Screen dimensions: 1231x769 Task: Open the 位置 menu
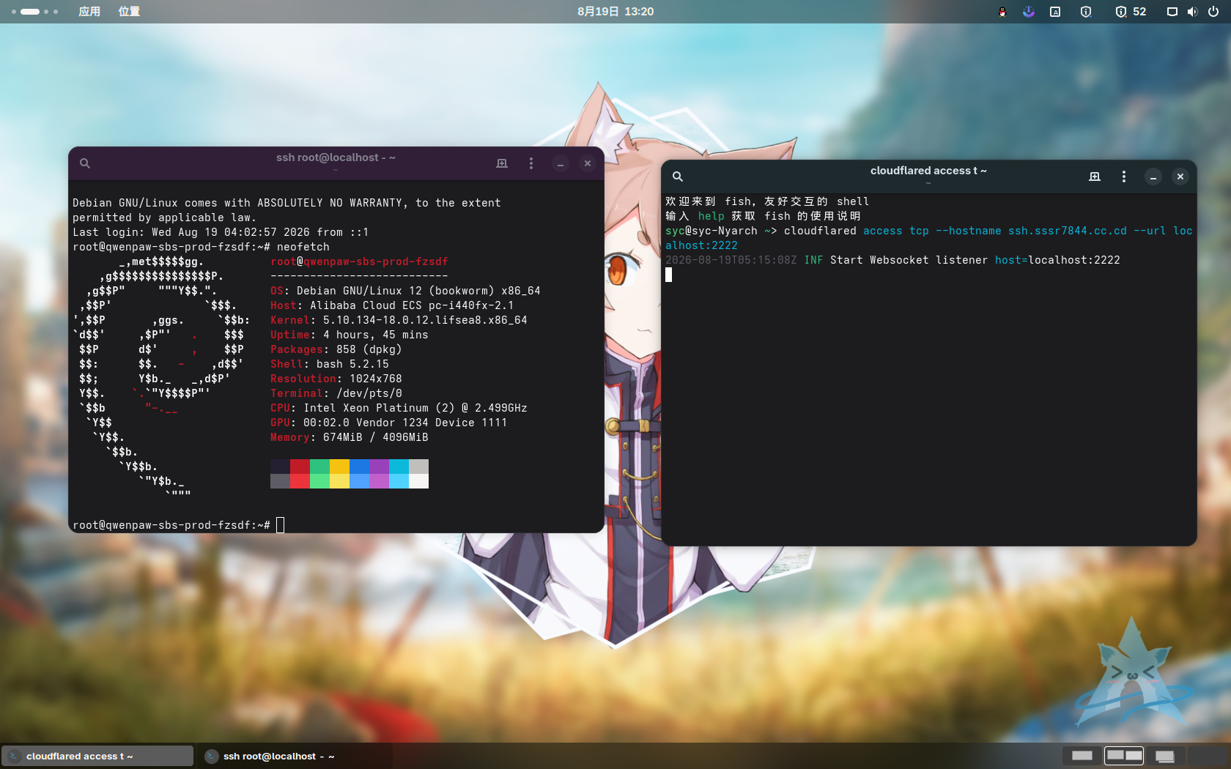pyautogui.click(x=129, y=12)
